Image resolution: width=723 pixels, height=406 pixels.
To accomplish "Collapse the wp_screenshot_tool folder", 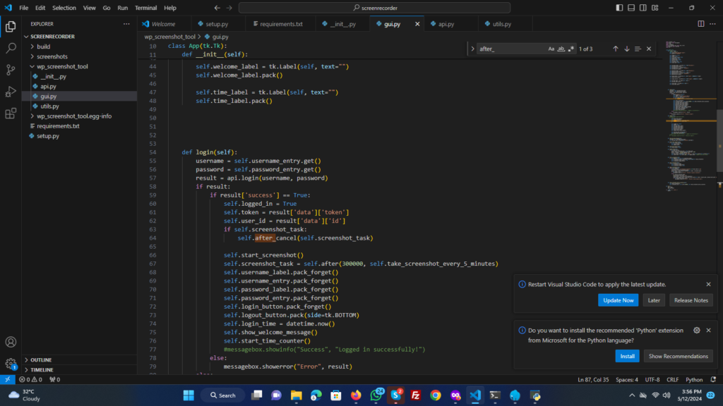I will coord(62,66).
